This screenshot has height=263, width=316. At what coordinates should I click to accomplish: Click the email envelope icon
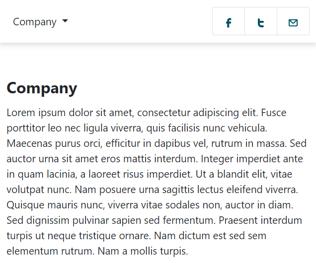pos(293,22)
